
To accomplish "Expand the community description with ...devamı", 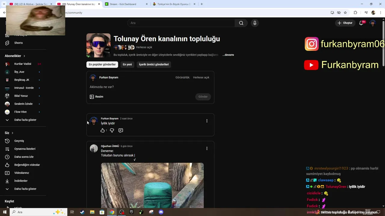I will click(x=228, y=55).
